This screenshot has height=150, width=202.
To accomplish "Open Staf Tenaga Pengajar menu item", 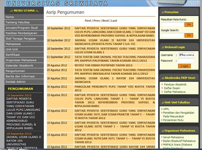I will click(24, 38).
